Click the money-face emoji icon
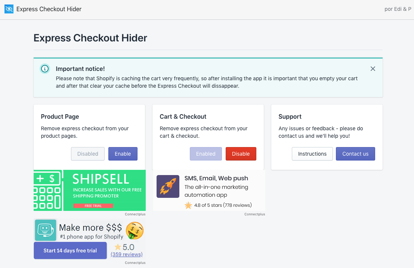 (x=135, y=230)
